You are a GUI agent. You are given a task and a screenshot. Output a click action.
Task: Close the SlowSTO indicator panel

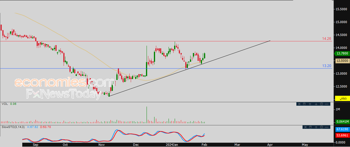(x=305, y=127)
